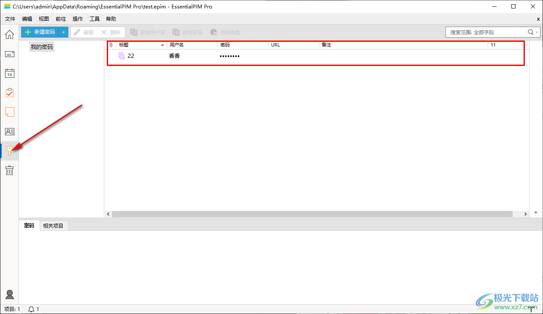
Task: Click 复制密码 copy password button
Action: 187,32
